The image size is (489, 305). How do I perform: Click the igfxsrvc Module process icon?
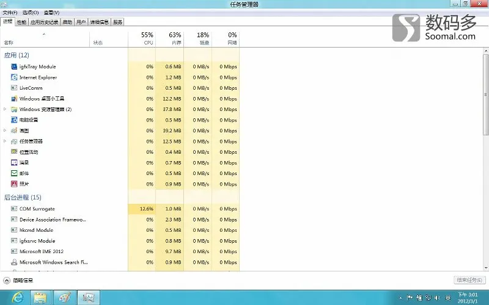14,241
